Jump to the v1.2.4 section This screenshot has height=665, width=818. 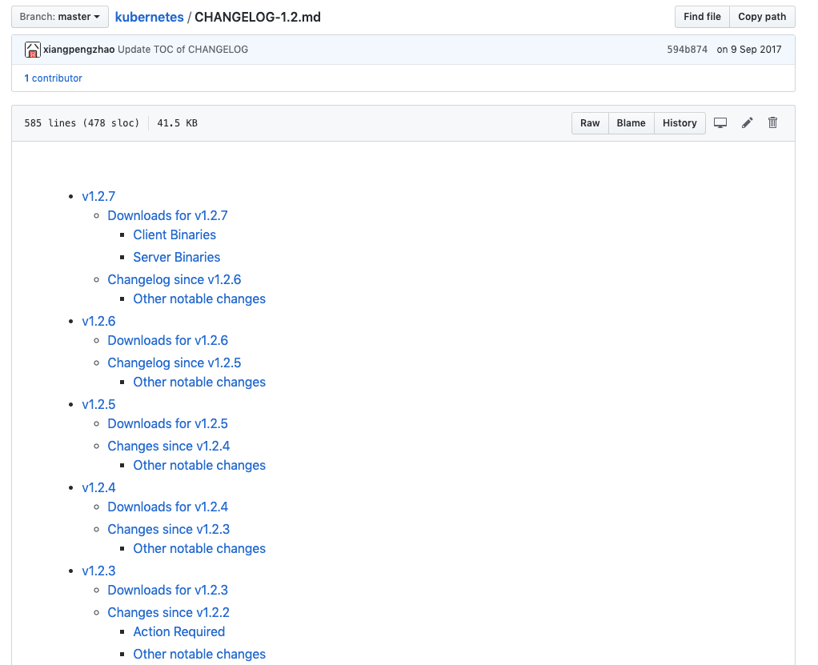pos(98,487)
